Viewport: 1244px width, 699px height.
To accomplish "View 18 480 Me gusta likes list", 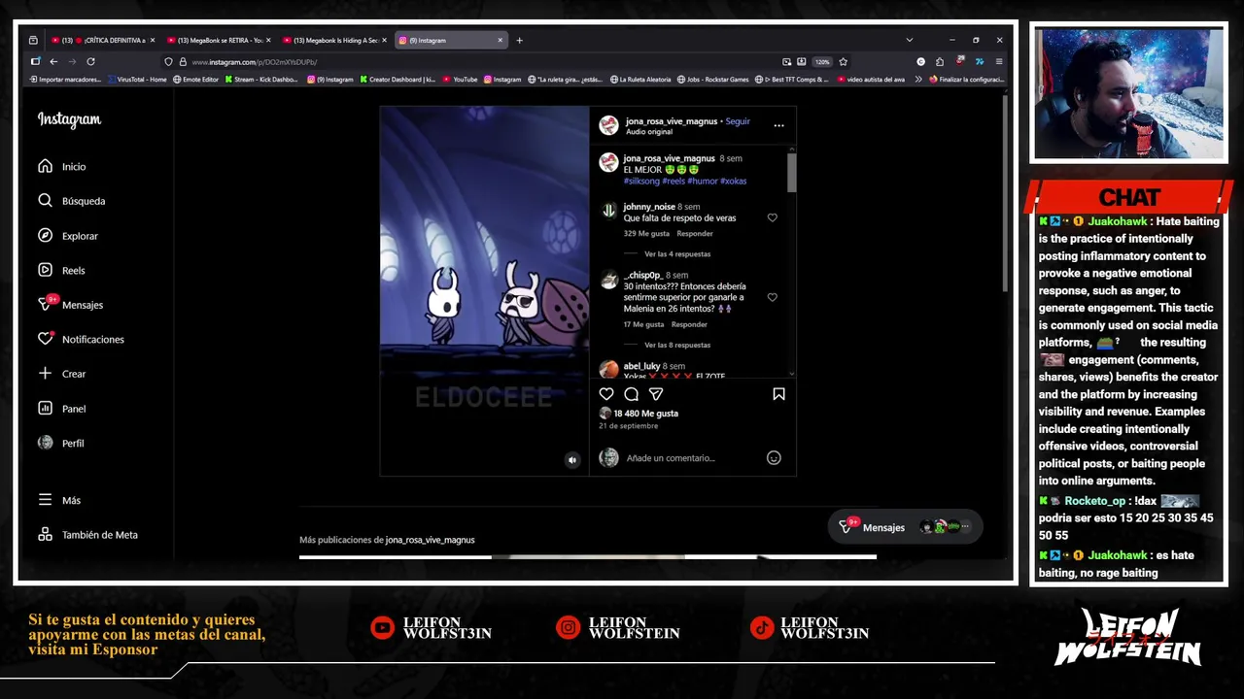I will click(646, 414).
